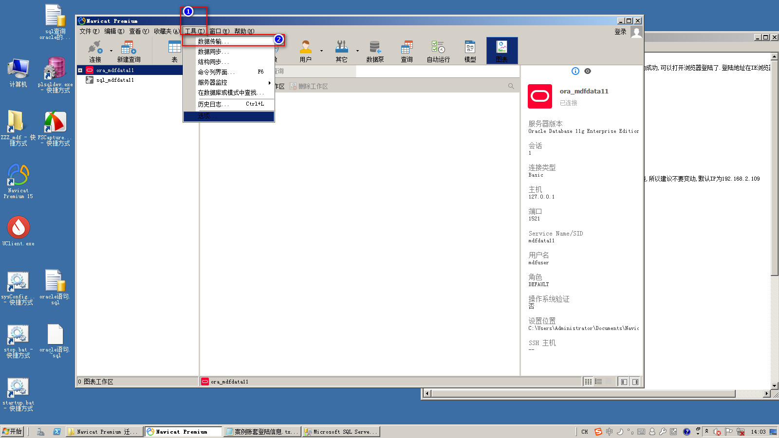Screen dimensions: 779x438
Task: Expand the 服务器监控 submenu
Action: [229, 82]
